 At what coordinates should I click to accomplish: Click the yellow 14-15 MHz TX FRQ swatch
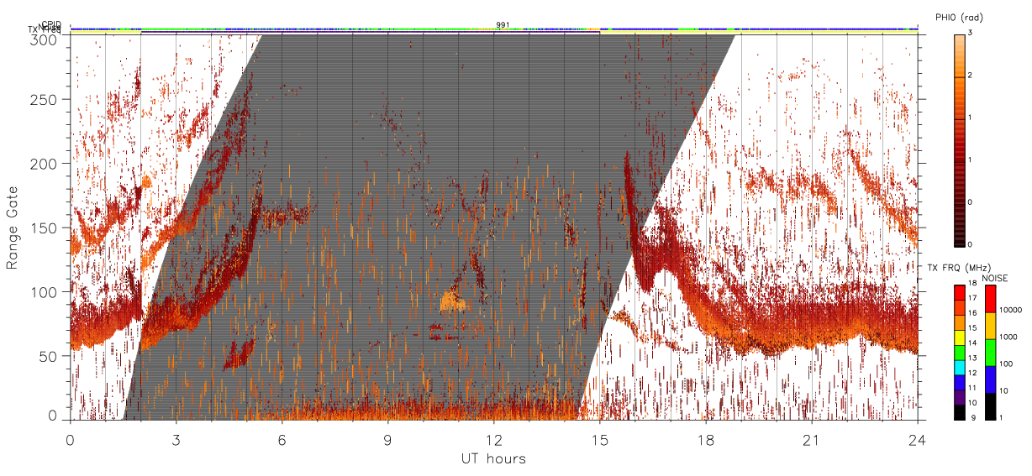coord(960,337)
